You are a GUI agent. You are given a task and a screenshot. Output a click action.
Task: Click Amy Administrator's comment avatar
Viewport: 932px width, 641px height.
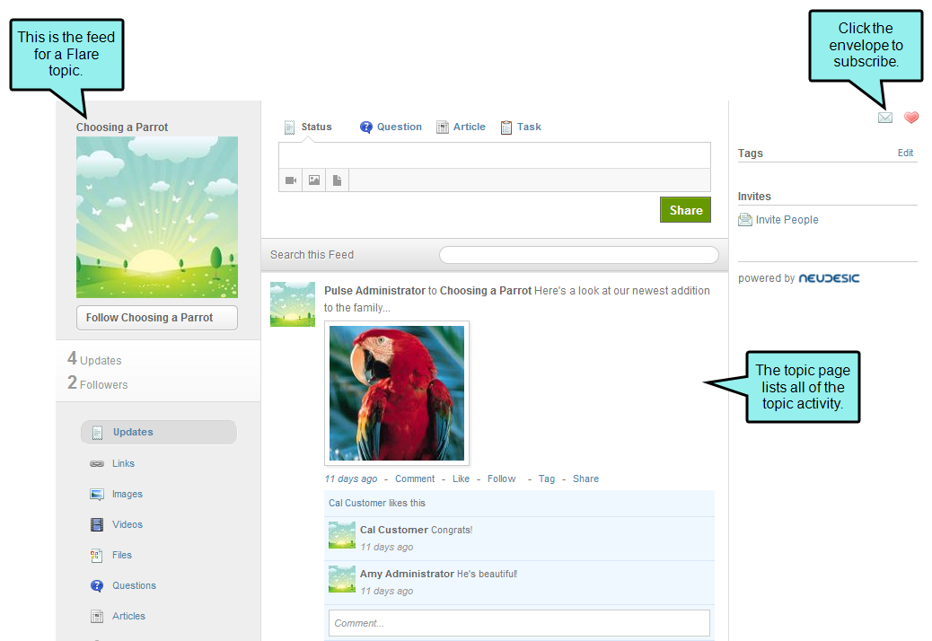(342, 579)
